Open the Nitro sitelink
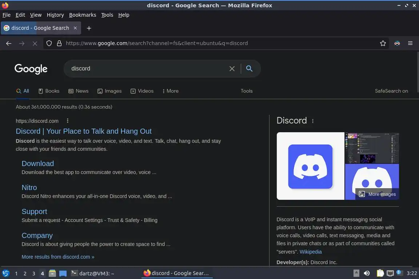This screenshot has width=419, height=279. [x=29, y=187]
